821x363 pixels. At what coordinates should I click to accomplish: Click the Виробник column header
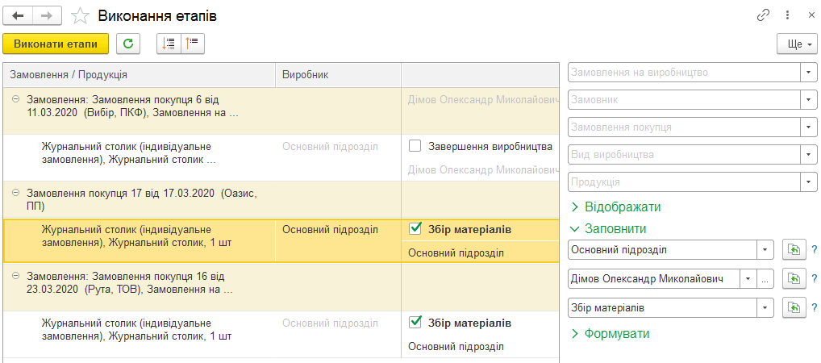click(x=338, y=75)
